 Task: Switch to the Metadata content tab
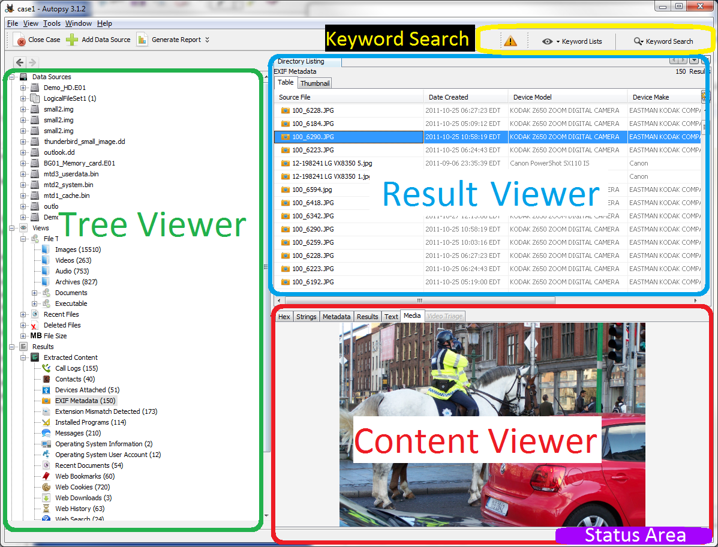[x=337, y=316]
